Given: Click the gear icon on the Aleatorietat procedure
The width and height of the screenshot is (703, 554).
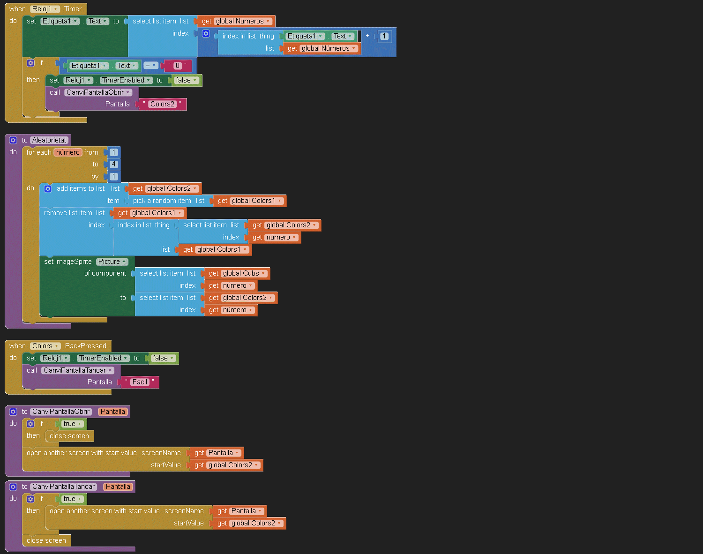Looking at the screenshot, I should (x=13, y=140).
